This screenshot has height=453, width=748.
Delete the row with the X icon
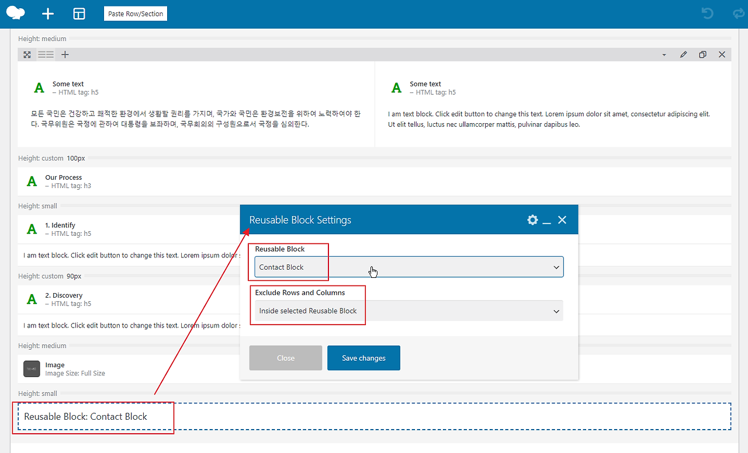coord(722,54)
